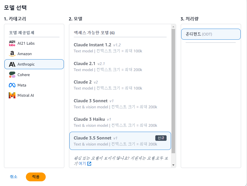Click Claude 2.1 context size 200k description

tap(108, 70)
